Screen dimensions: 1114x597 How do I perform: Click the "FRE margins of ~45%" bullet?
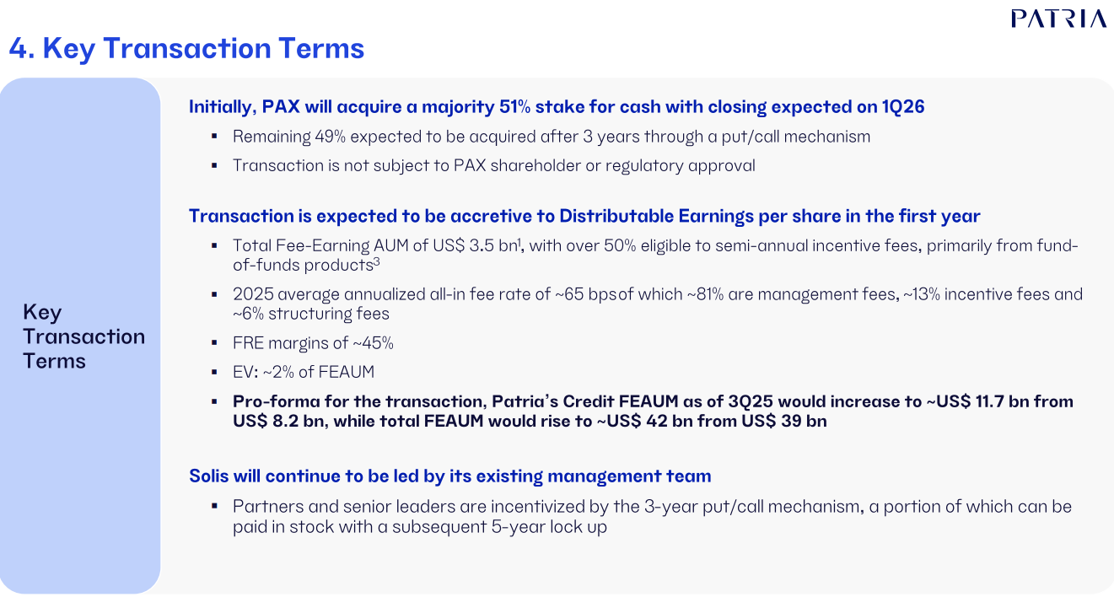(313, 343)
